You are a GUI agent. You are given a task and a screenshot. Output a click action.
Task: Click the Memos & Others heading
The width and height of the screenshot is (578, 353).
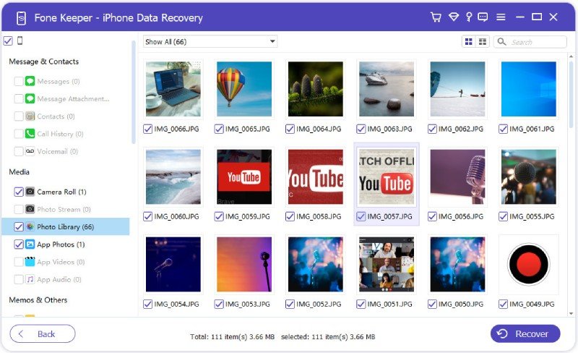[x=38, y=299]
